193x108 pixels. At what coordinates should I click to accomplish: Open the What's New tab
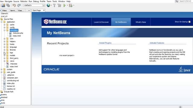point(141,22)
